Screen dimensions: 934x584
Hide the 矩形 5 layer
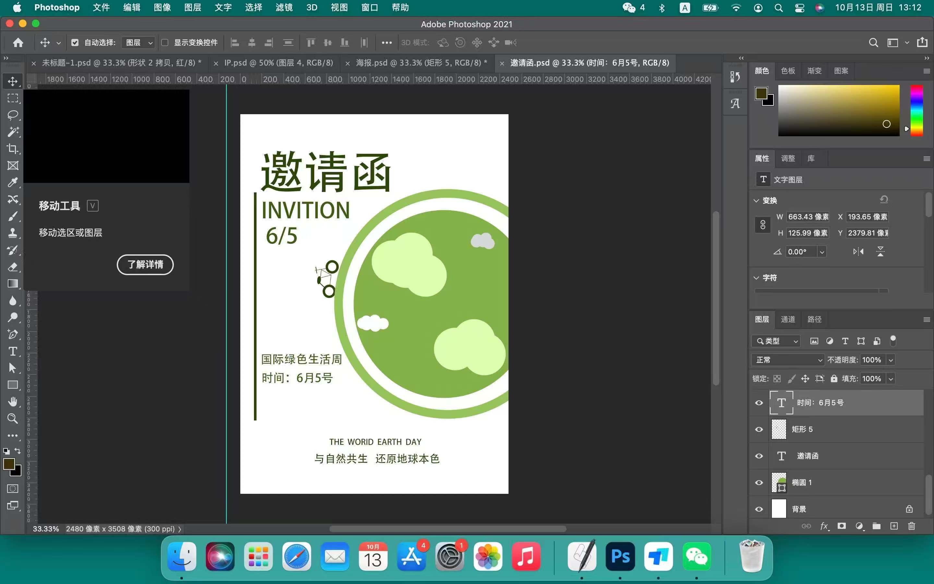[759, 430]
